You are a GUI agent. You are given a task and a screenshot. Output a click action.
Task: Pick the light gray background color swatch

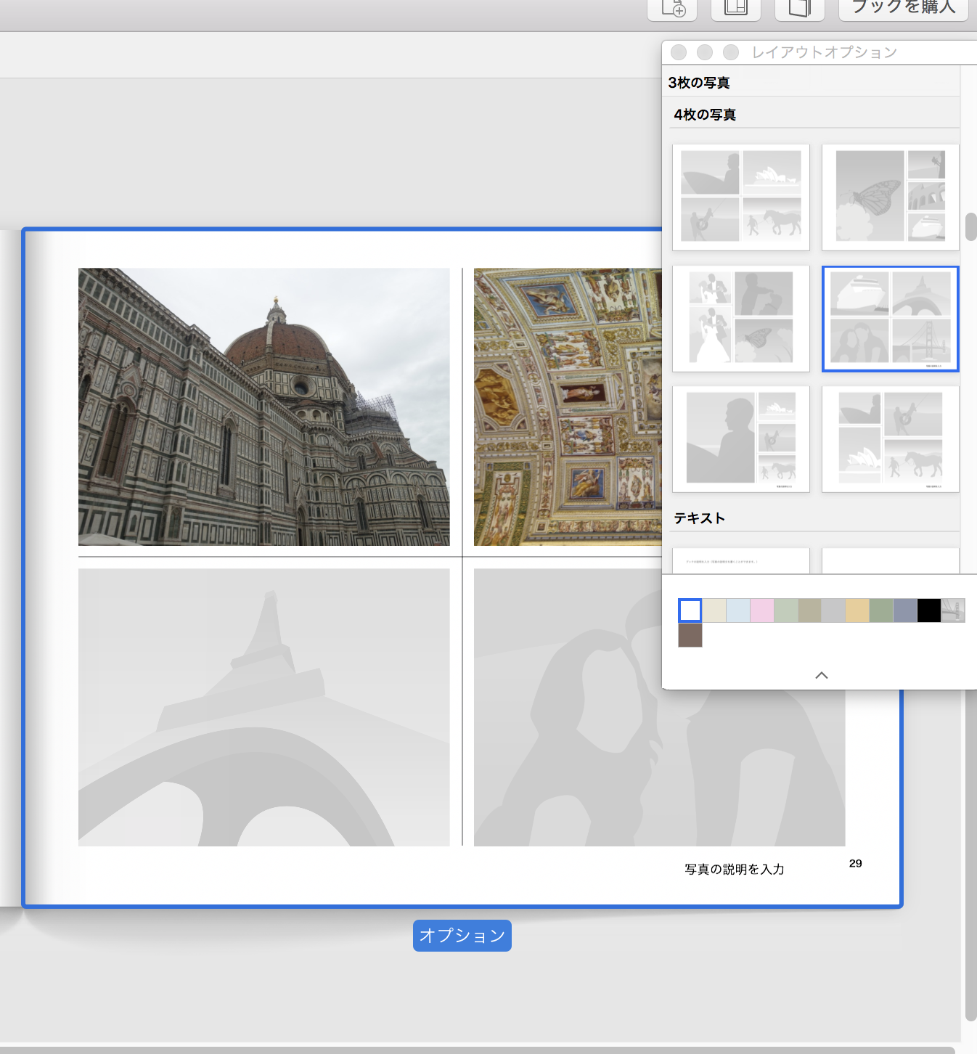tap(833, 610)
